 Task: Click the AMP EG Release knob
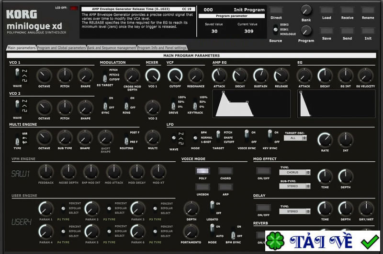[281, 76]
